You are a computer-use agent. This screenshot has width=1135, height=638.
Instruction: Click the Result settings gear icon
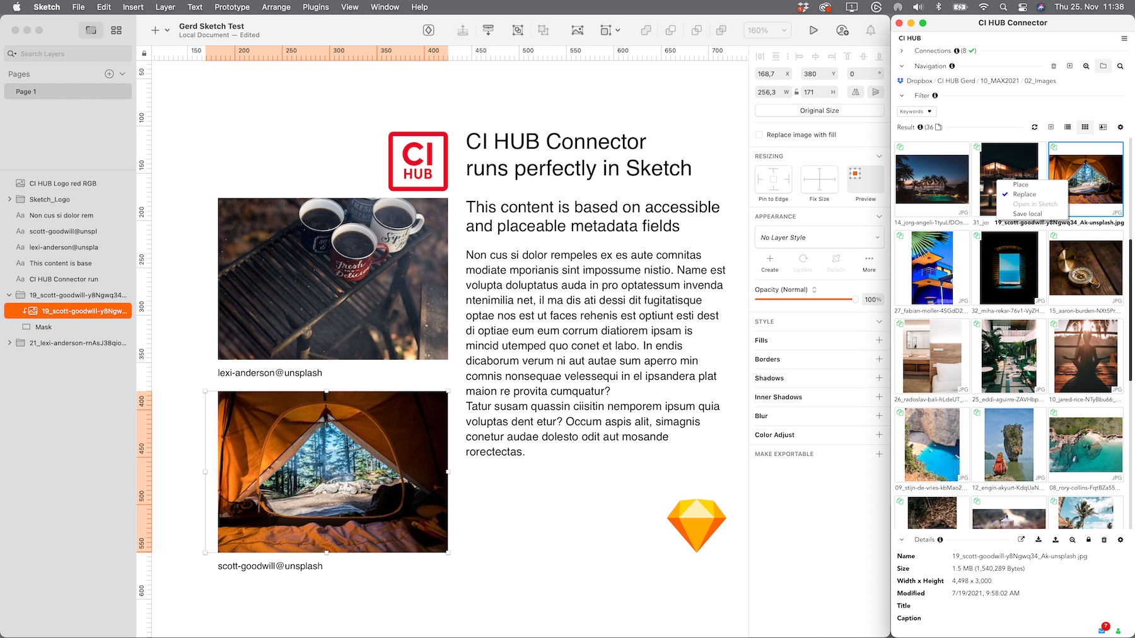(x=1120, y=127)
